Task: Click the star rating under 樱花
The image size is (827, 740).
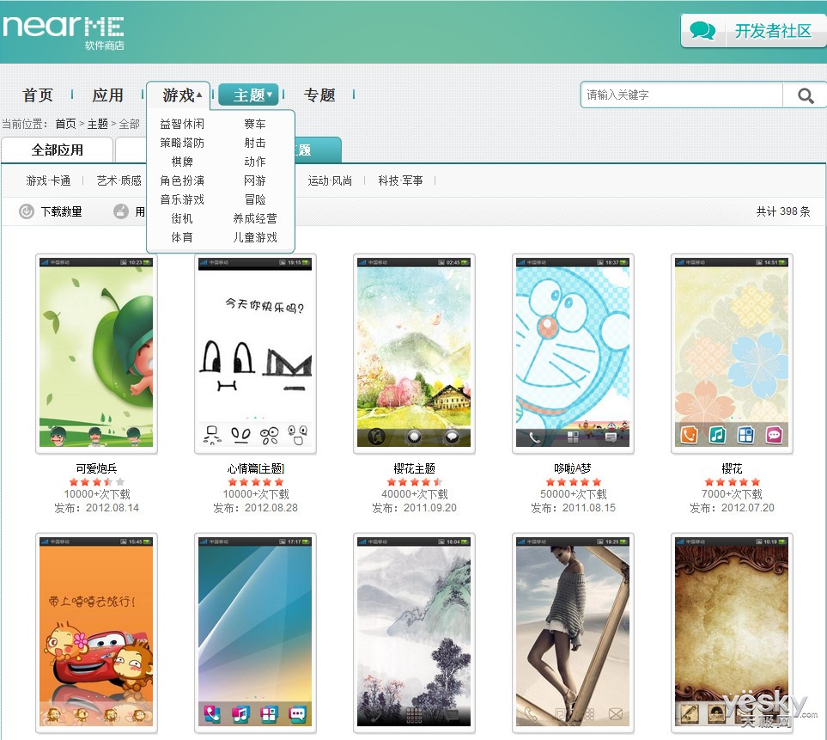Action: (732, 482)
